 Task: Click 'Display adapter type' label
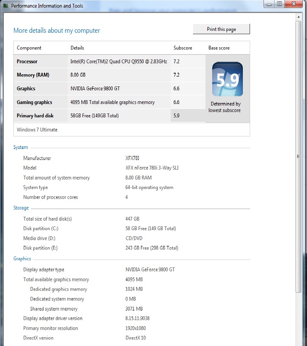[44, 270]
